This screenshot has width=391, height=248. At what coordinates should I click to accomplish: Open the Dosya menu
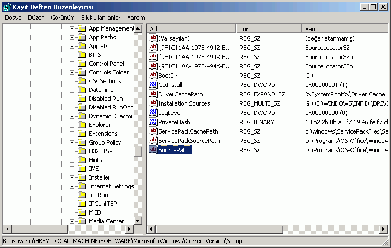(x=13, y=18)
